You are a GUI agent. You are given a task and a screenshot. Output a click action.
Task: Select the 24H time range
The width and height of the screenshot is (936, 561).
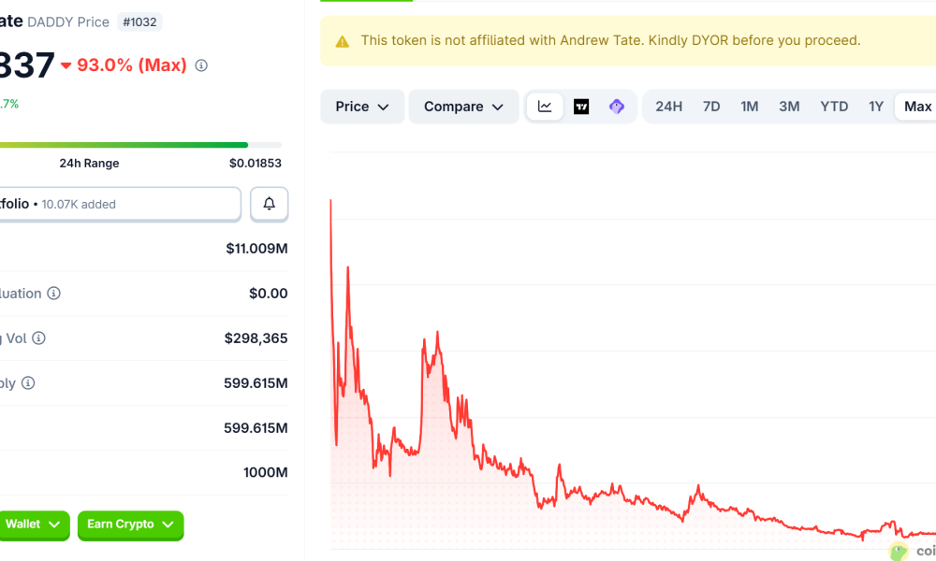[668, 107]
